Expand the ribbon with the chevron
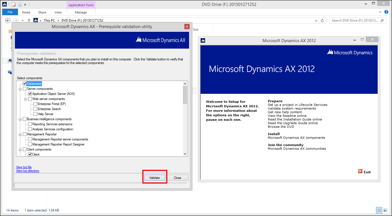Image resolution: width=392 pixels, height=216 pixels. [x=380, y=12]
